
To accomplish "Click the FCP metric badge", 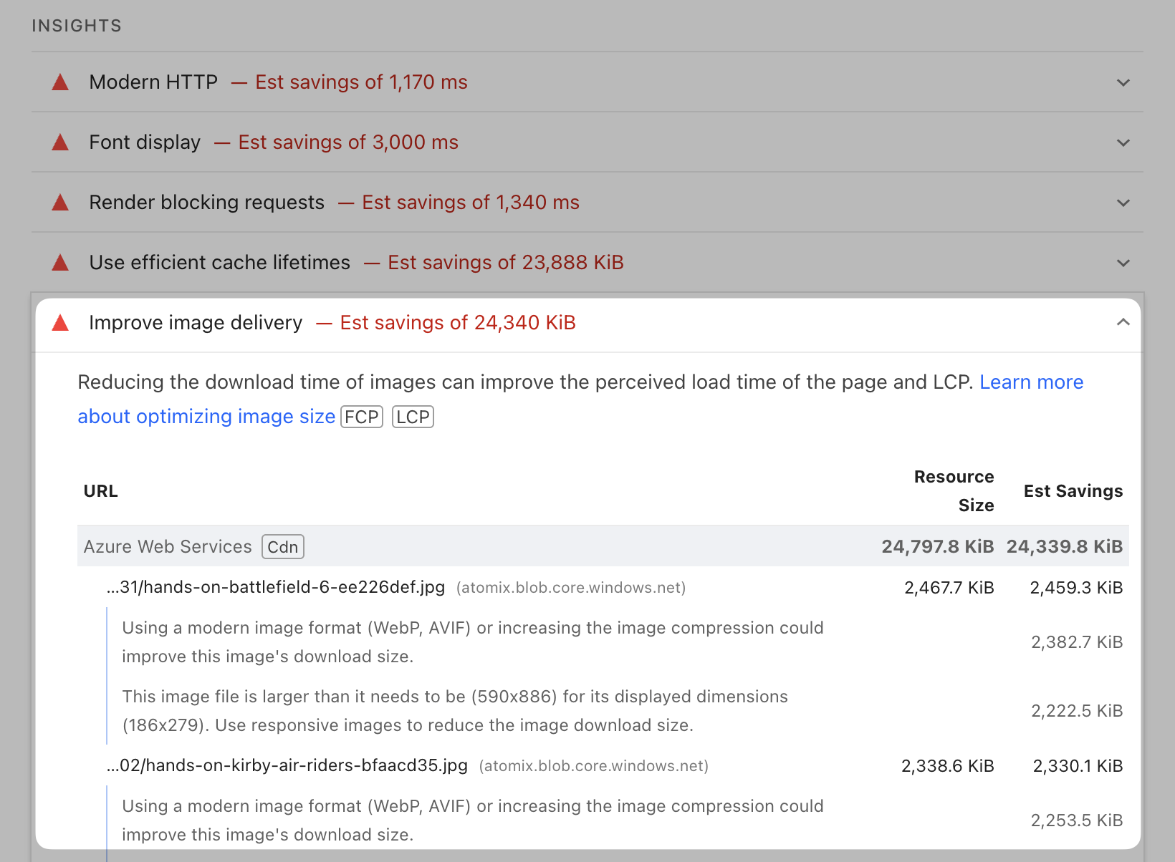I will [x=362, y=417].
